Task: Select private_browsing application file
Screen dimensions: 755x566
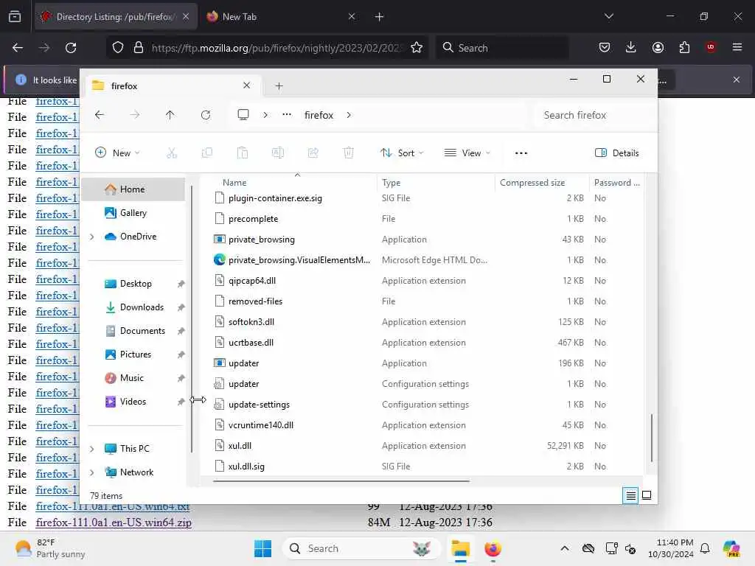Action: point(262,240)
